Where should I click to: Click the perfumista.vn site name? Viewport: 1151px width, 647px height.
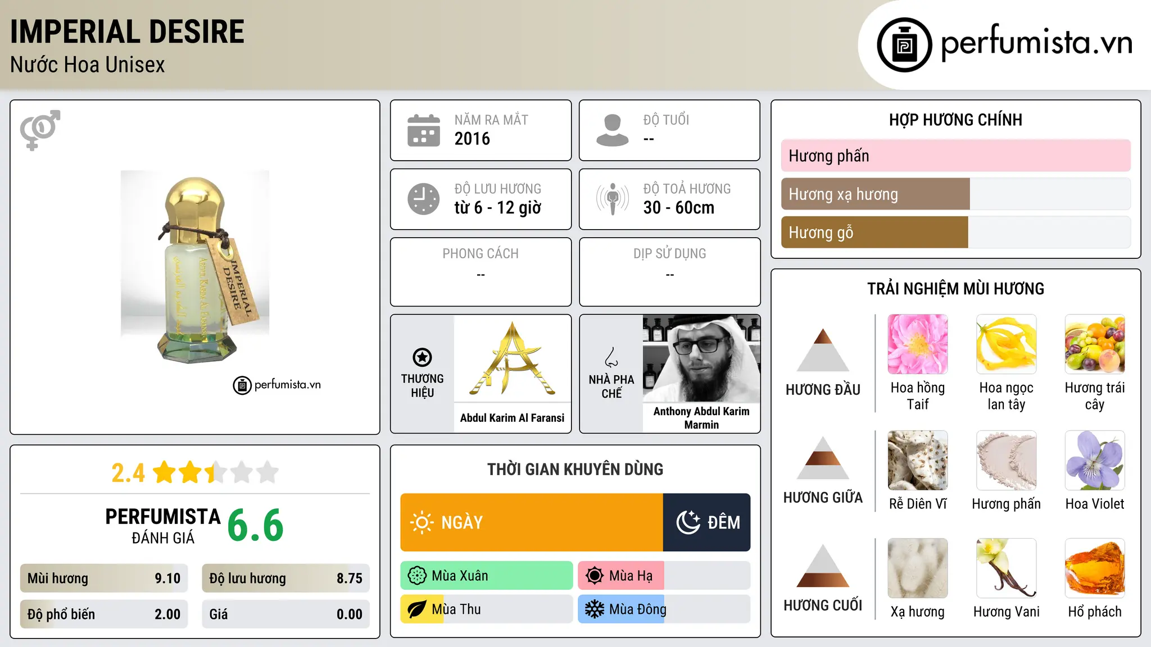click(1037, 42)
